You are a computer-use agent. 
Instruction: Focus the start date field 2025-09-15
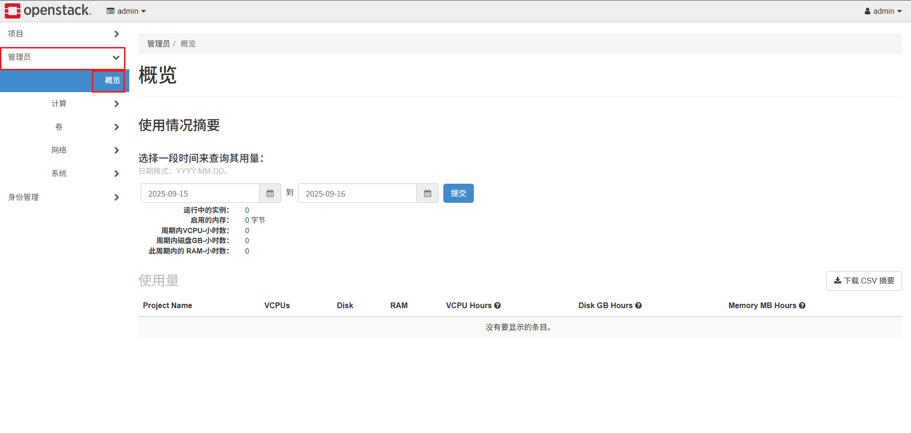(200, 193)
